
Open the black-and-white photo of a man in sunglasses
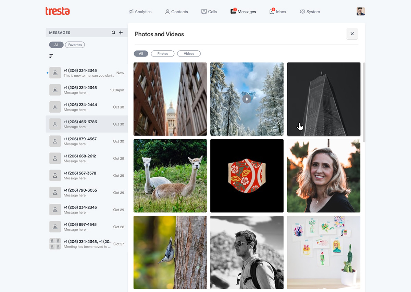(247, 252)
